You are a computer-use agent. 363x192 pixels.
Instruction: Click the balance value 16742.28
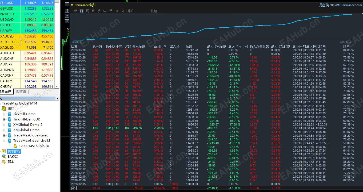[192, 50]
